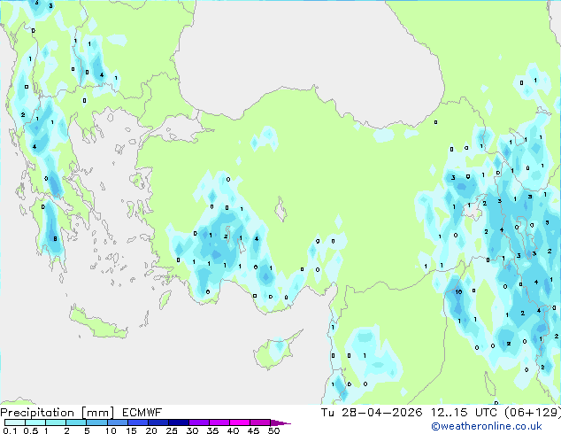Click the legend label '25'
The width and height of the screenshot is (561, 434).
(172, 430)
